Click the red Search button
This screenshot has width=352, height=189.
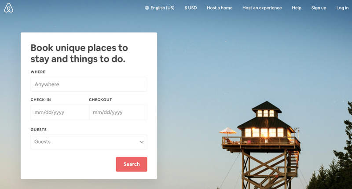[132, 164]
